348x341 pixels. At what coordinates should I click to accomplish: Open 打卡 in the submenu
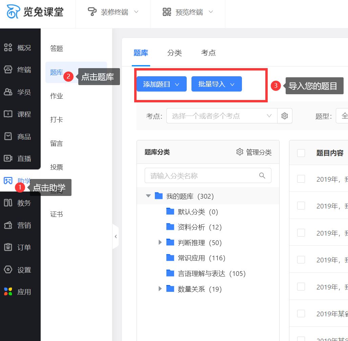coord(57,120)
